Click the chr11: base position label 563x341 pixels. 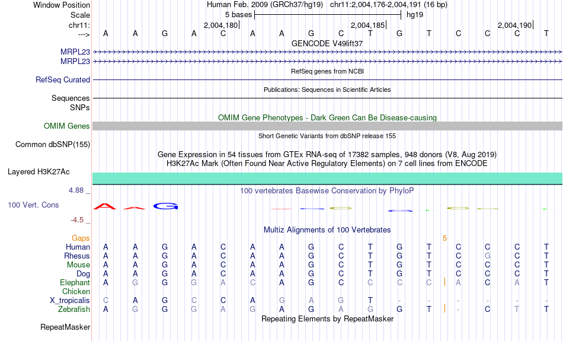coord(79,25)
